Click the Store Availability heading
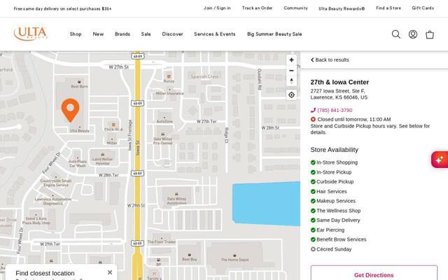 [x=335, y=150]
